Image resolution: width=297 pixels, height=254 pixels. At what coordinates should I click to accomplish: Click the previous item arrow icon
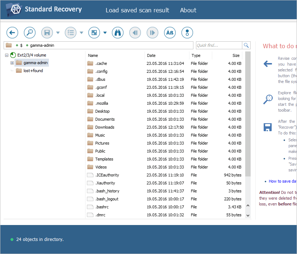135,33
